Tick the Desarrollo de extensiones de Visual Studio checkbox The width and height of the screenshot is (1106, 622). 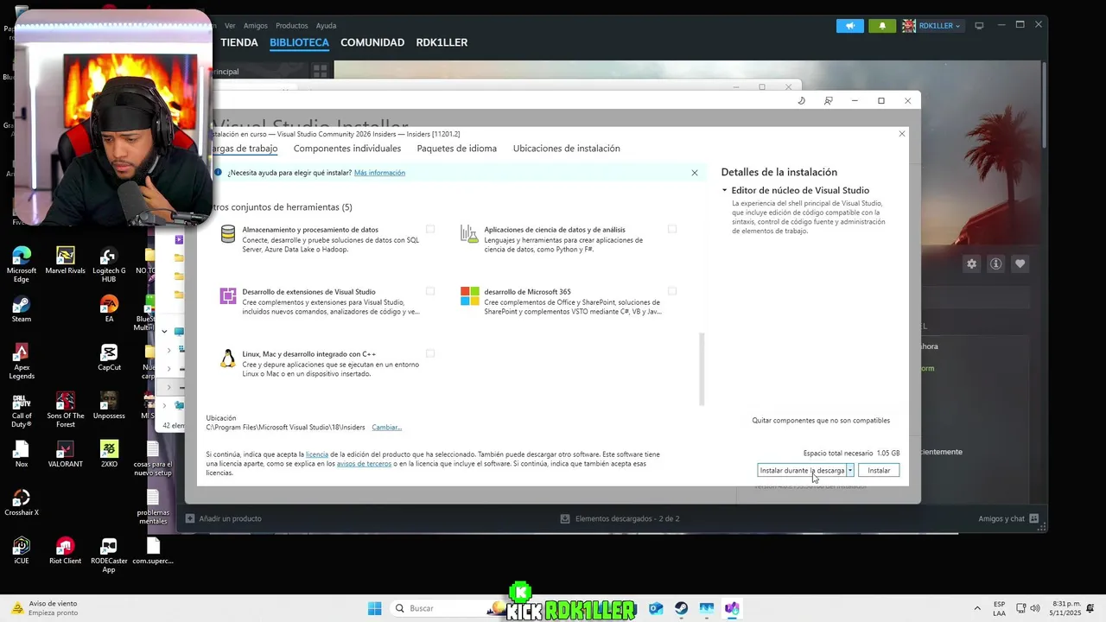tap(430, 291)
